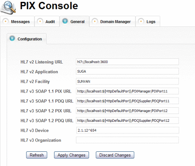Click the Audit tab's round icon
195x166 pixels.
point(40,21)
